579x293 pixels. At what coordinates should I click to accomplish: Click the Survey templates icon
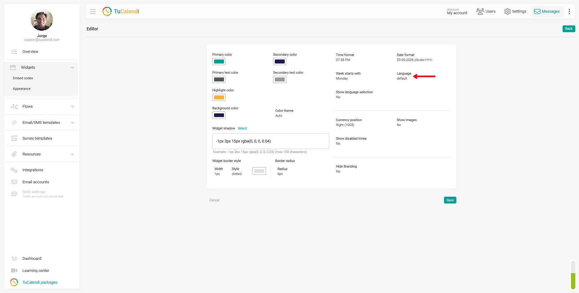[14, 138]
